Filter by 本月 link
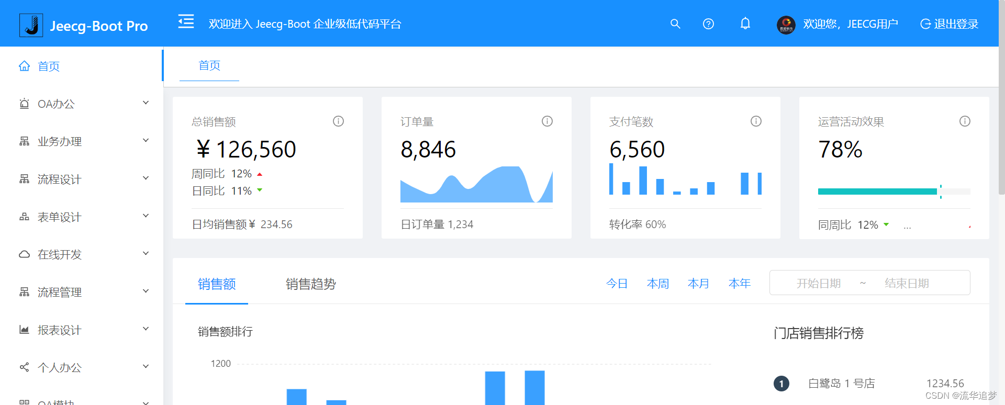 pyautogui.click(x=699, y=283)
